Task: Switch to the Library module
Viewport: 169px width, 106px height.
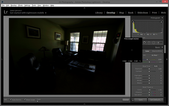Action: pos(99,13)
